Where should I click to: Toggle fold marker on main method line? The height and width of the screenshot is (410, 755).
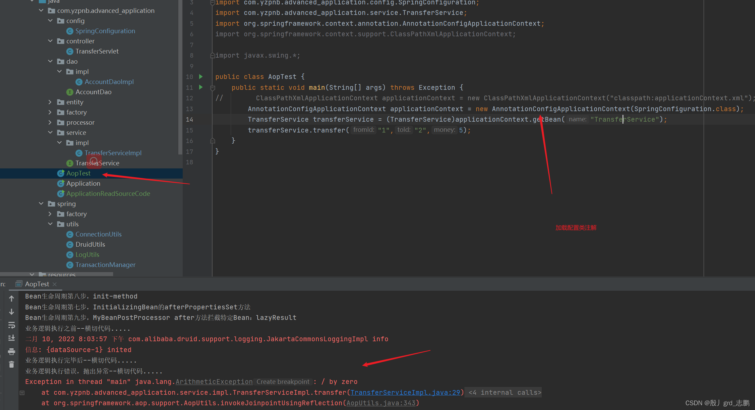[213, 88]
